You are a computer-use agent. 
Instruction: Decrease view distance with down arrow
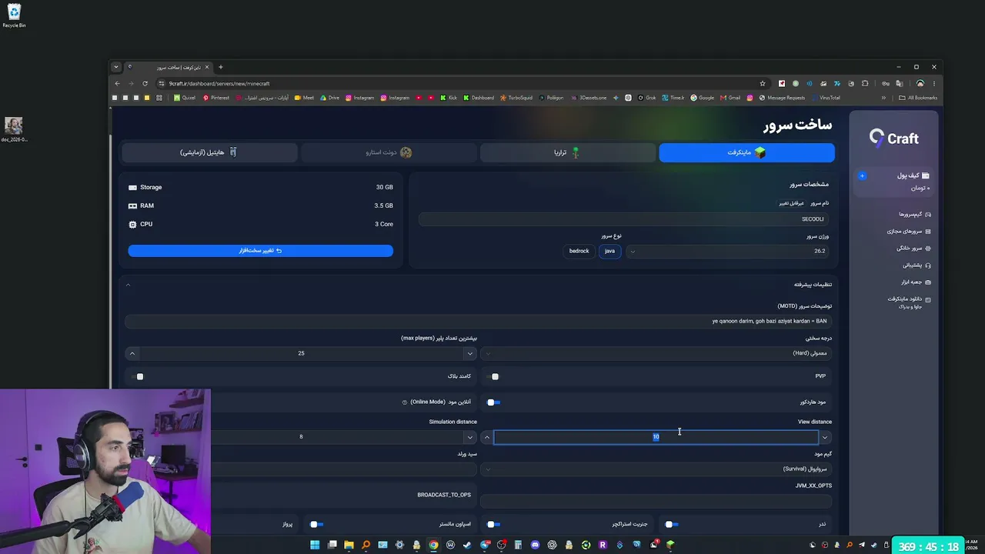(x=824, y=437)
